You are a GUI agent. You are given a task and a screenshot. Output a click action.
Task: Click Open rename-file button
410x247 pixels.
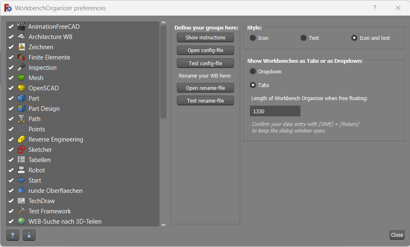pyautogui.click(x=205, y=88)
